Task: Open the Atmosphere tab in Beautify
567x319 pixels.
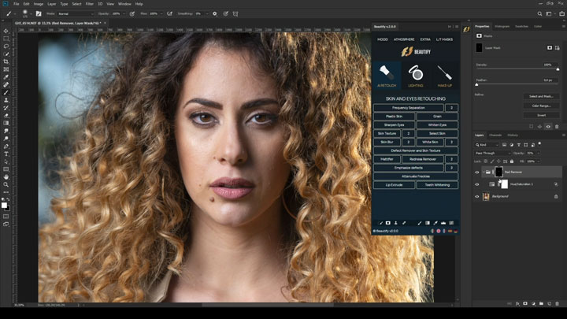Action: [x=404, y=39]
